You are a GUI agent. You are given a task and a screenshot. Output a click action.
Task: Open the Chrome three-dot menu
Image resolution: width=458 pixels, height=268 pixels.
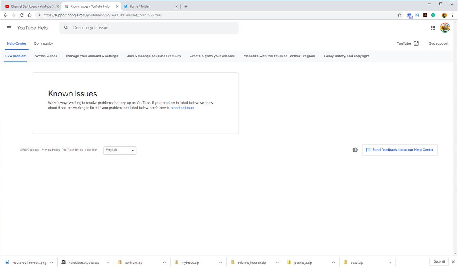452,15
